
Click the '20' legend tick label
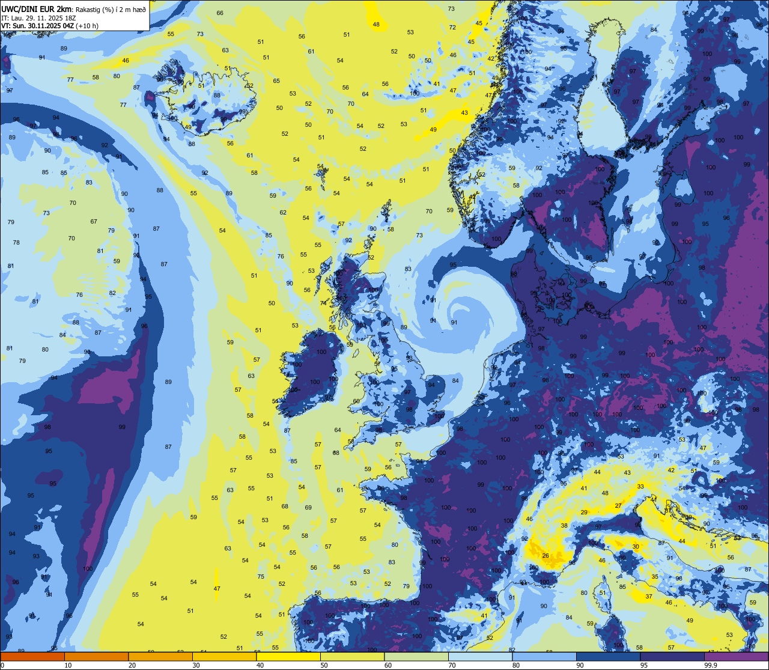point(132,665)
